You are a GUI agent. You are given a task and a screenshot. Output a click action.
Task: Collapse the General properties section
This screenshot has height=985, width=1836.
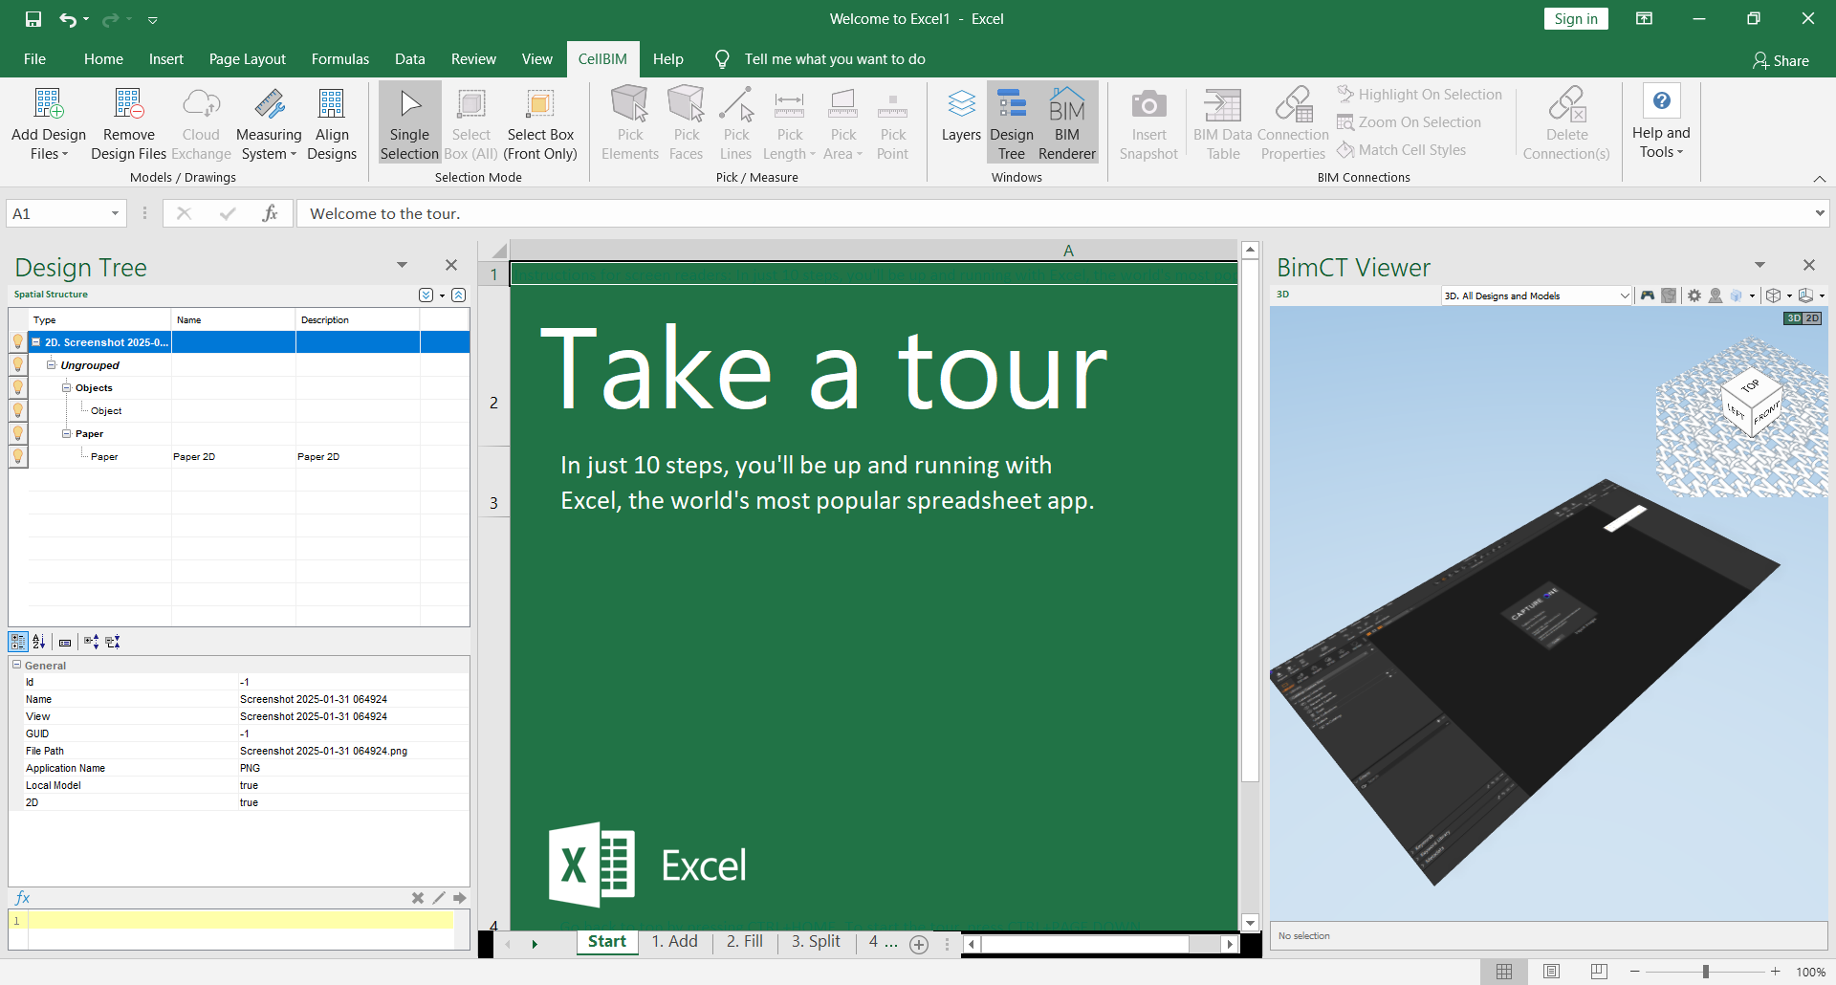16,665
